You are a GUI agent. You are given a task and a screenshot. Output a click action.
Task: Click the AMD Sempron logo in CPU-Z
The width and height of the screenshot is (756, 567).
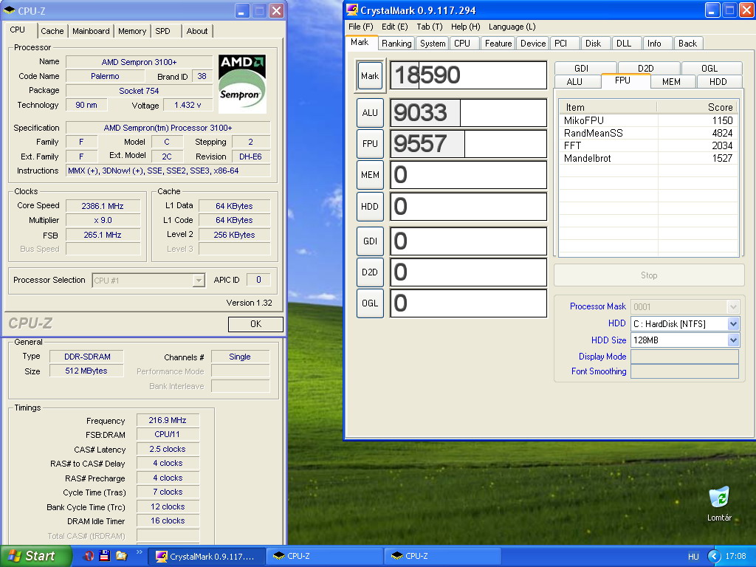pyautogui.click(x=242, y=84)
